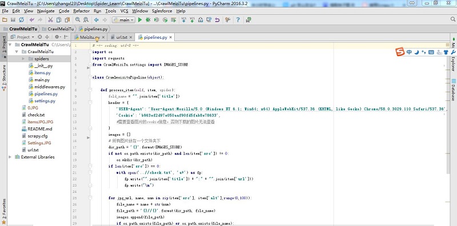Screen dimensions: 457x226
Task: Open the Help question mark icon
Action: tap(238, 20)
